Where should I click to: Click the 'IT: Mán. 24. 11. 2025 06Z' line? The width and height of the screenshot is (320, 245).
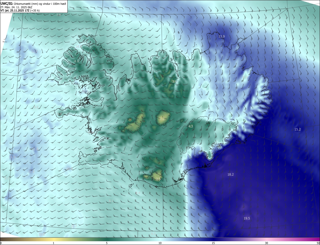coord(17,7)
